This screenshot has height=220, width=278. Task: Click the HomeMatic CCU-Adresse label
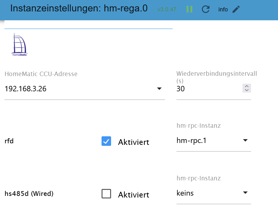[x=41, y=74]
